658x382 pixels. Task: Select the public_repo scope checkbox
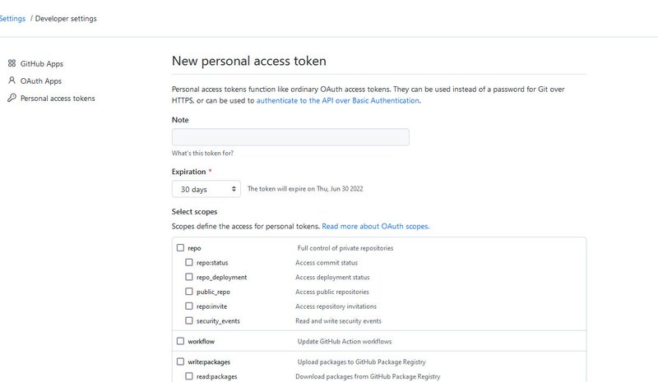189,292
